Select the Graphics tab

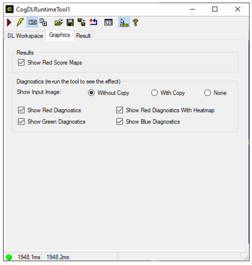pyautogui.click(x=60, y=35)
